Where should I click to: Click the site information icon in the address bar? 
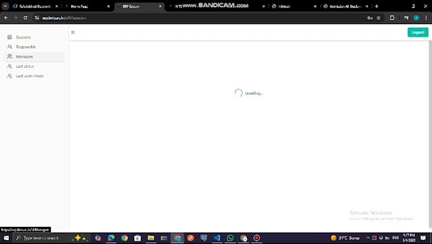coord(37,18)
